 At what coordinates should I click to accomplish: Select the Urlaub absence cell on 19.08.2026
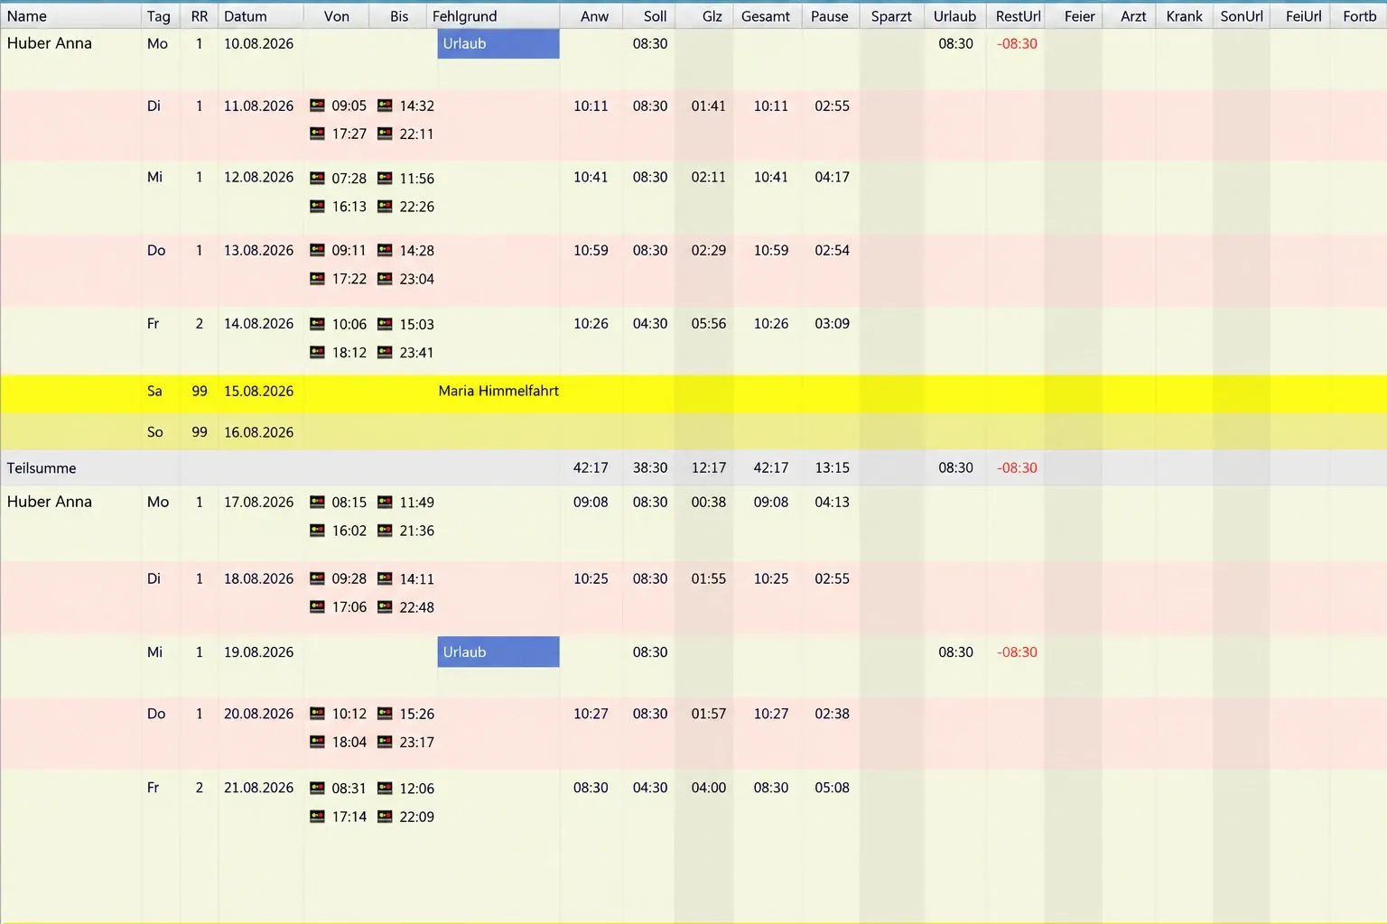click(498, 652)
